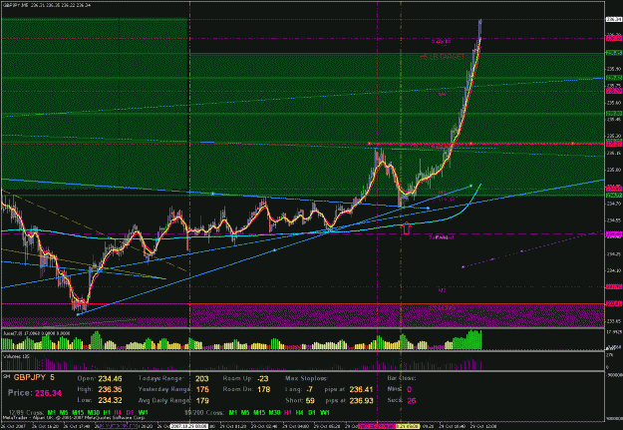Click red H4 in the 12/89 Cross row
Screen dimensions: 623x430
118,413
